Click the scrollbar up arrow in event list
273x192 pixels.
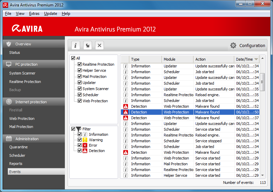pyautogui.click(x=262, y=59)
